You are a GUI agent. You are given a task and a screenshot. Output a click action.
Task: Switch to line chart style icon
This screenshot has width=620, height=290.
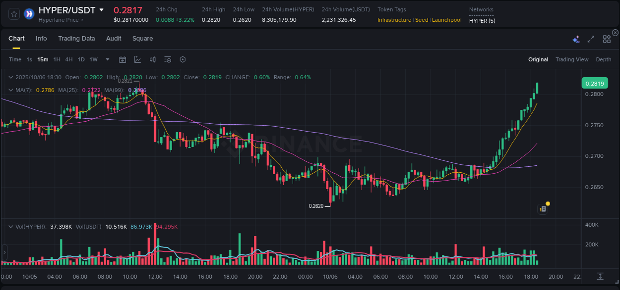click(x=137, y=59)
